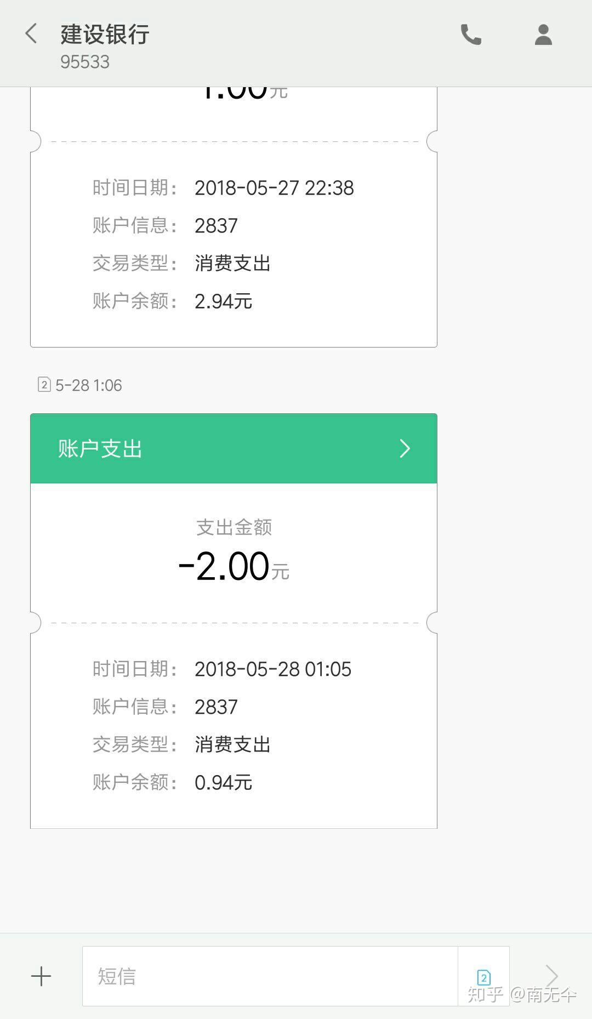Select the -2.00元 amount text

(x=234, y=567)
